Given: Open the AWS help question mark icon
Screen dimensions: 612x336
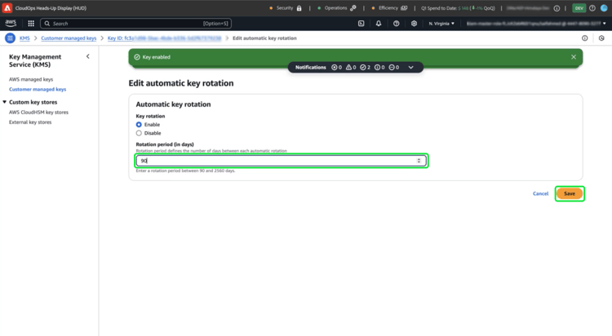Looking at the screenshot, I should click(x=396, y=24).
